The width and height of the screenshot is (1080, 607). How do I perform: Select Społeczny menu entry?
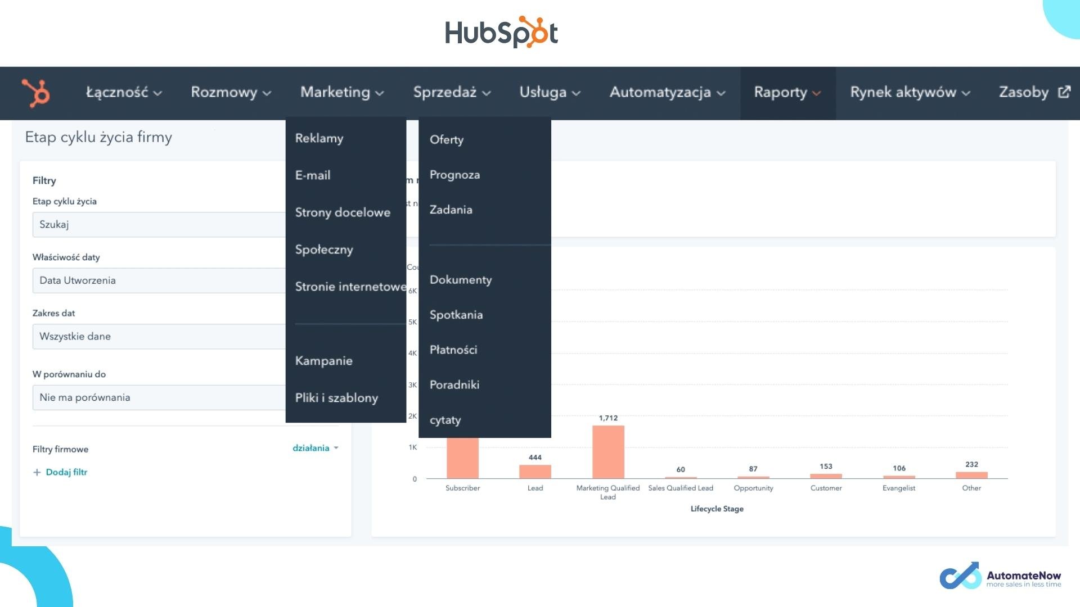pos(324,250)
